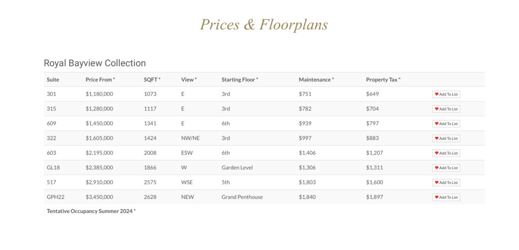Viewport: 519px width, 250px height.
Task: Add suite 301 to list
Action: coord(446,94)
